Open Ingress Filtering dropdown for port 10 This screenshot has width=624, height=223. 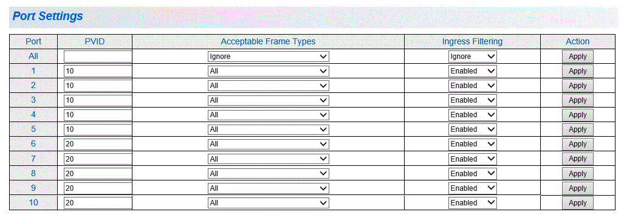[472, 203]
